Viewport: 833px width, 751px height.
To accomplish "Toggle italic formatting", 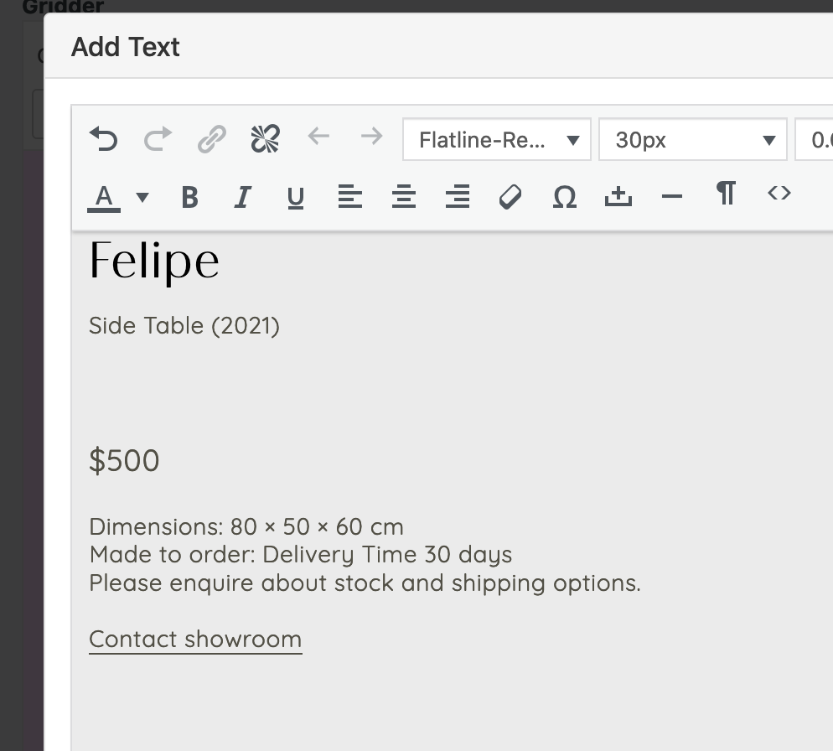I will point(242,197).
